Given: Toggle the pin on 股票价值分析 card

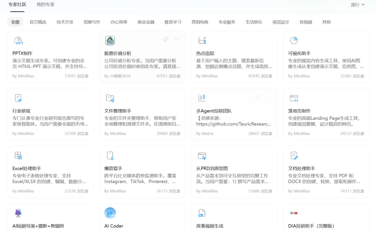Looking at the screenshot, I should click(x=166, y=39).
